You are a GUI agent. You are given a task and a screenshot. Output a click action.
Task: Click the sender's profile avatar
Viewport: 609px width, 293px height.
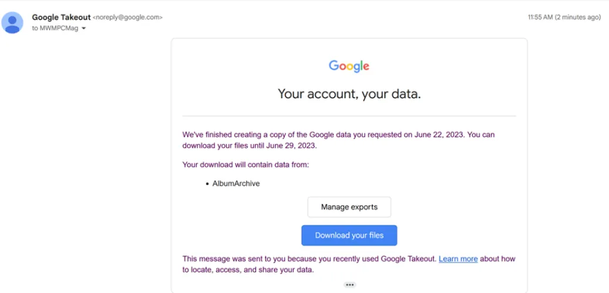coord(12,23)
